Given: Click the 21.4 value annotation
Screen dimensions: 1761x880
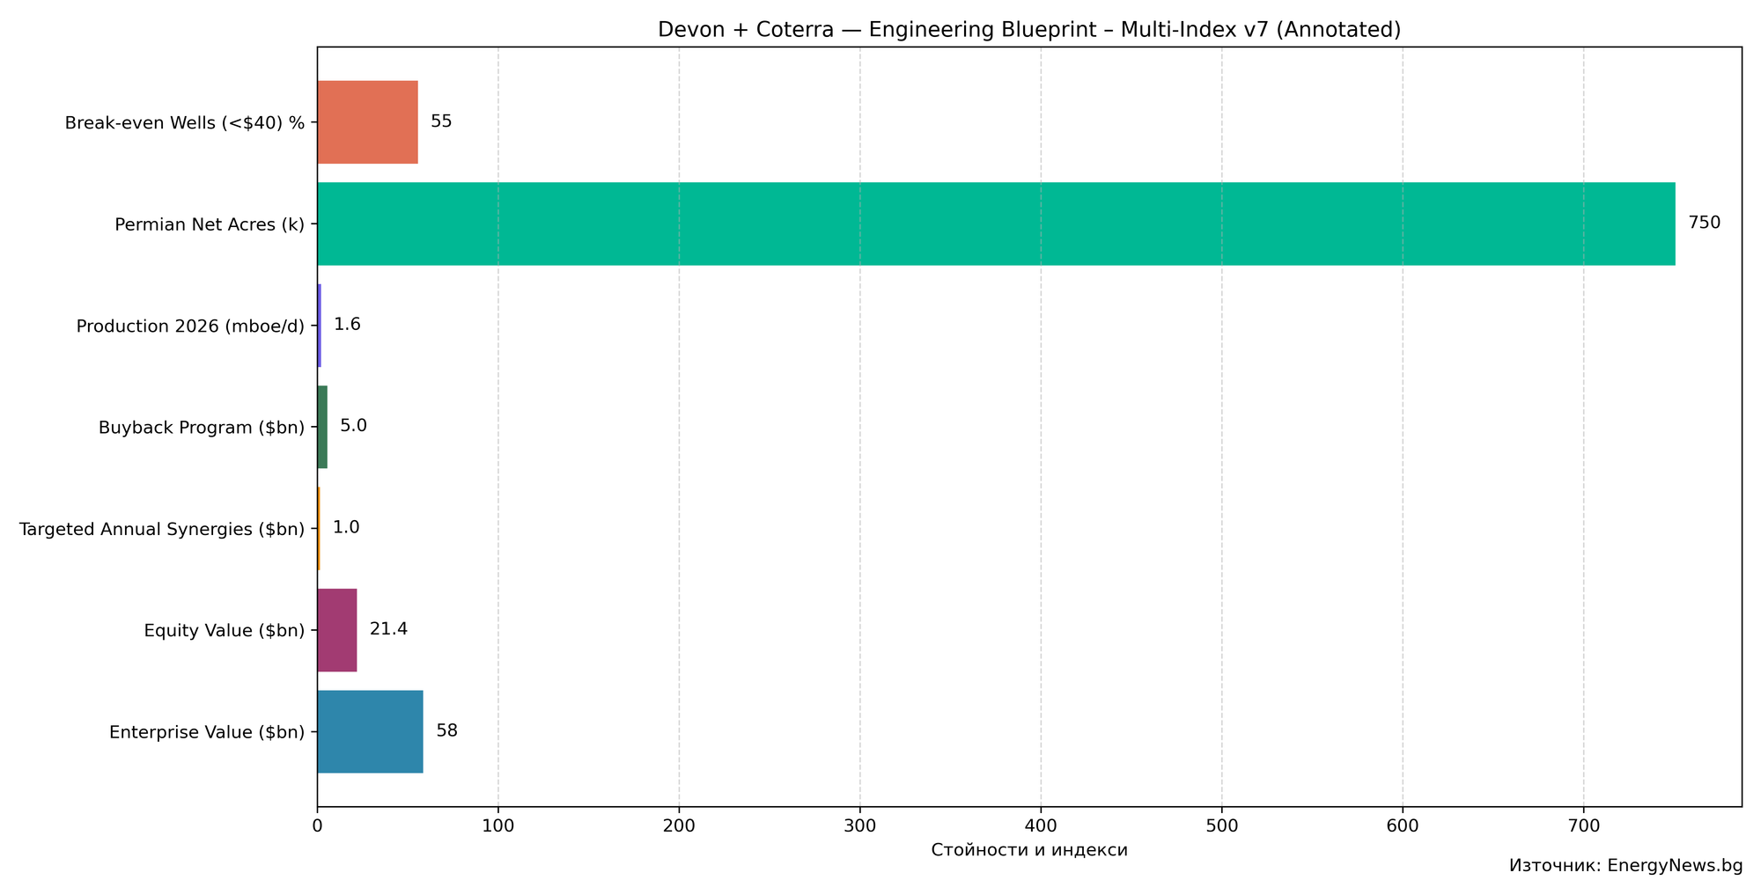Looking at the screenshot, I should click(388, 629).
